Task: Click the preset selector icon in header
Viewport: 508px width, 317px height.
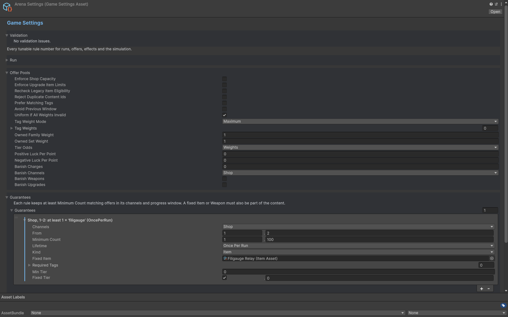Action: pyautogui.click(x=496, y=4)
